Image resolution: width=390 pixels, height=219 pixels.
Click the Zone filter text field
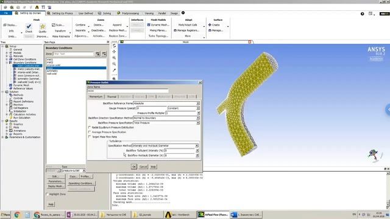point(73,54)
